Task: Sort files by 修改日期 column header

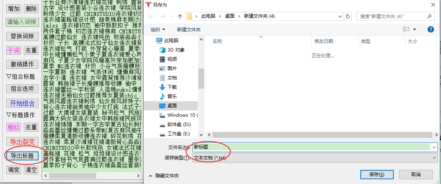Action: click(324, 41)
